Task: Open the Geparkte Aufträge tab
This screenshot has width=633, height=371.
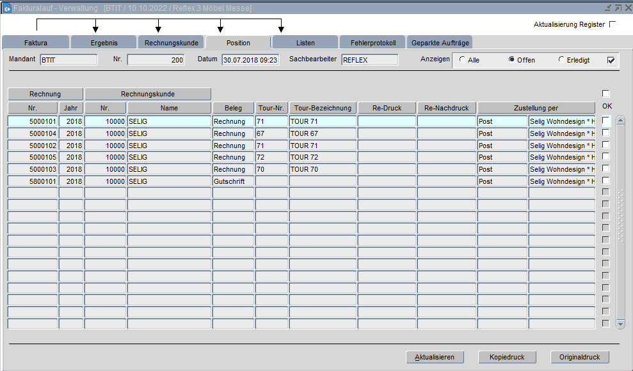Action: (440, 43)
